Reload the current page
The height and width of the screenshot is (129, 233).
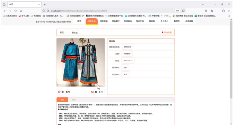click(16, 11)
